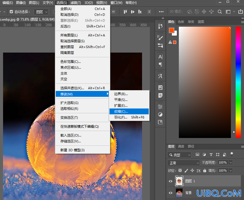Click Align top edges icon in options bar
The width and height of the screenshot is (244, 200).
click(125, 12)
